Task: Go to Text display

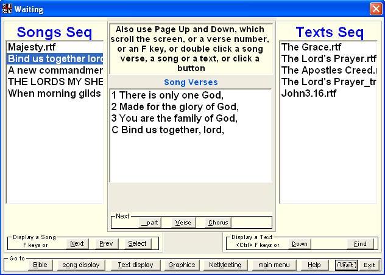Action: (135, 265)
